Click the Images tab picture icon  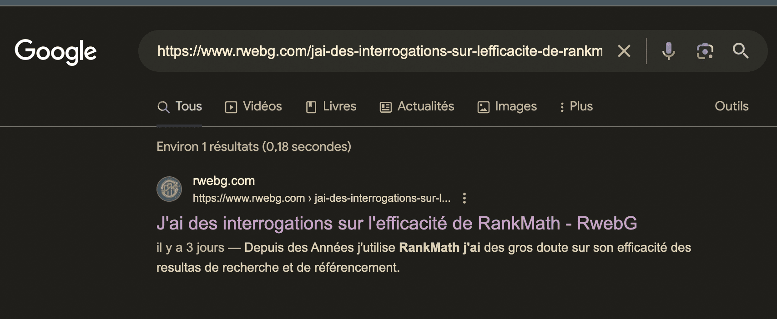point(483,107)
